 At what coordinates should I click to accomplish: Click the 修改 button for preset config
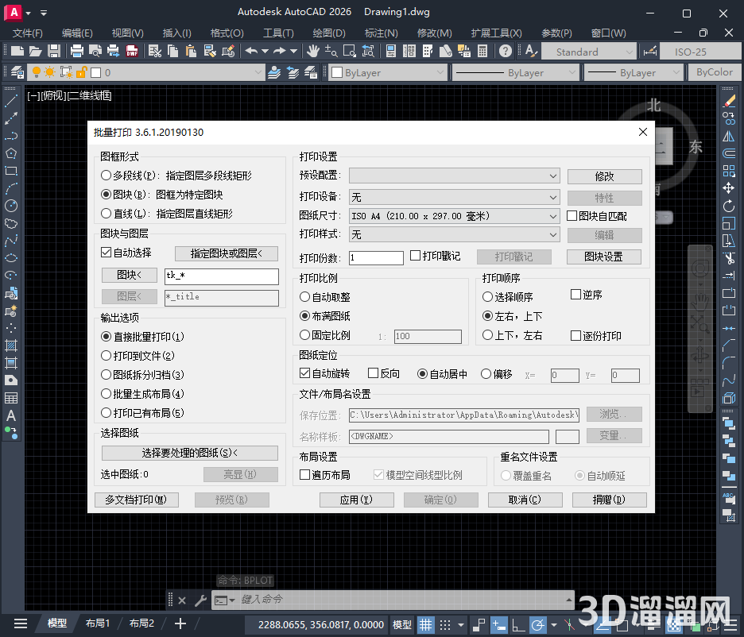604,176
